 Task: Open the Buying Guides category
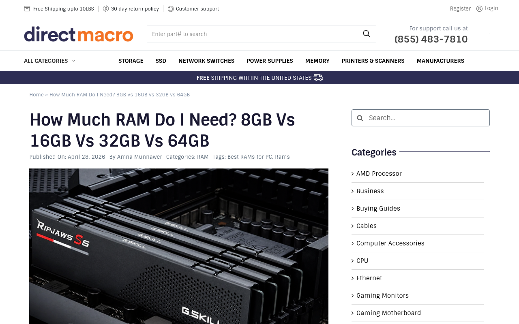pyautogui.click(x=378, y=209)
